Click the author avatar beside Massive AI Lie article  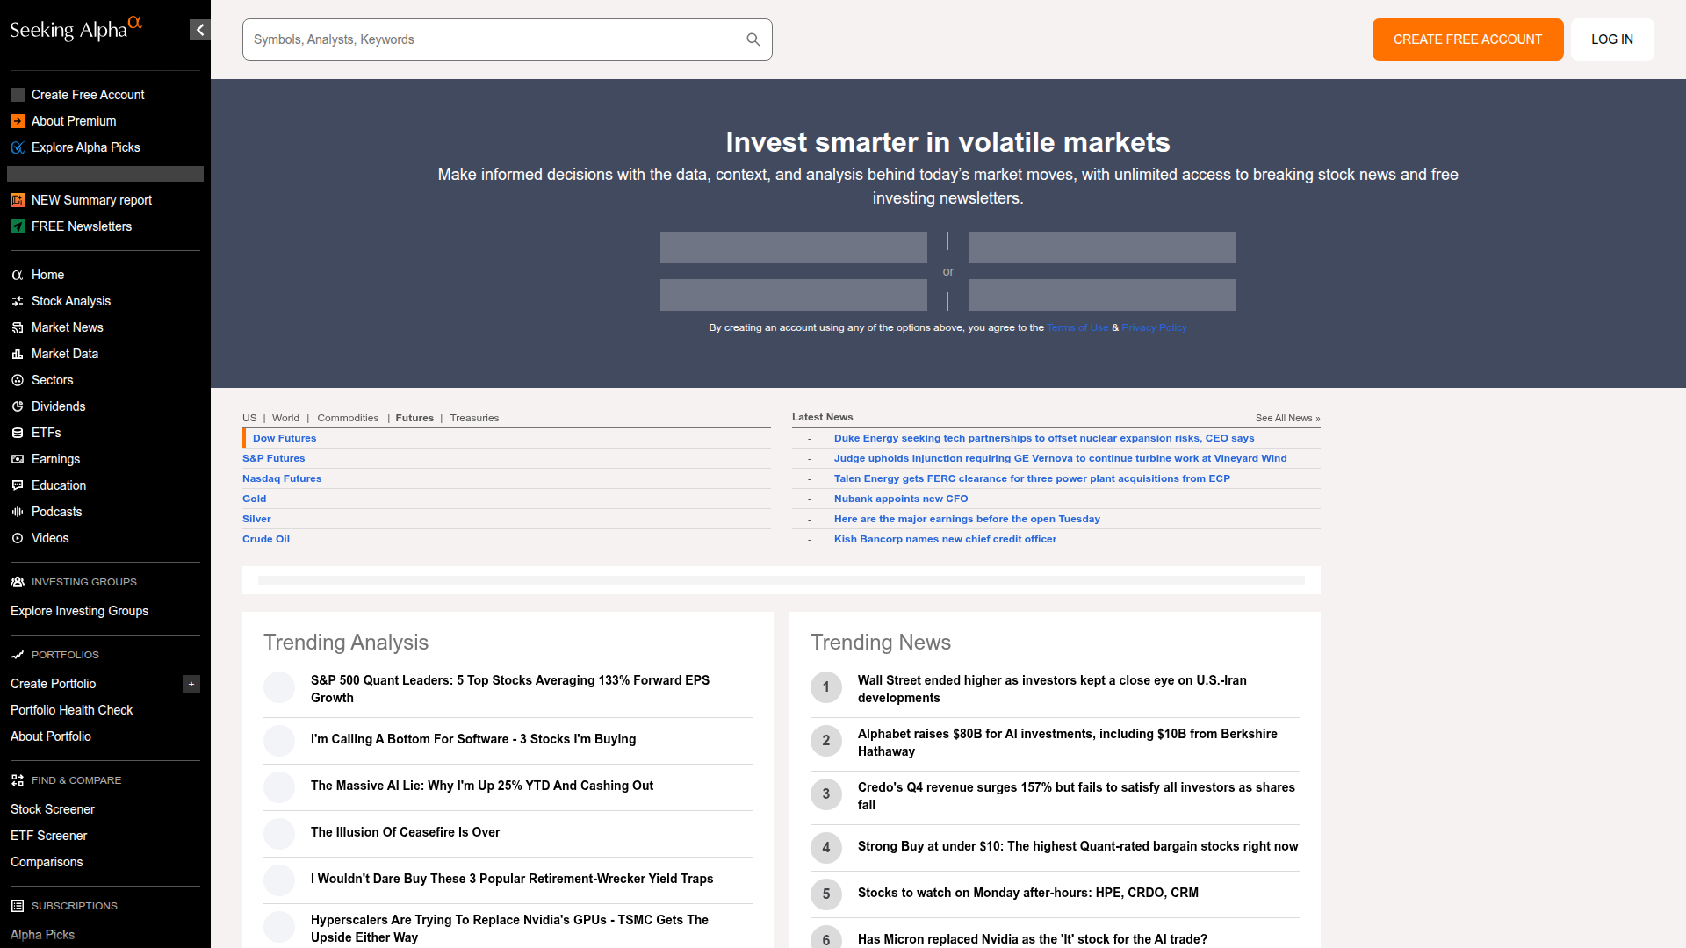pos(279,787)
